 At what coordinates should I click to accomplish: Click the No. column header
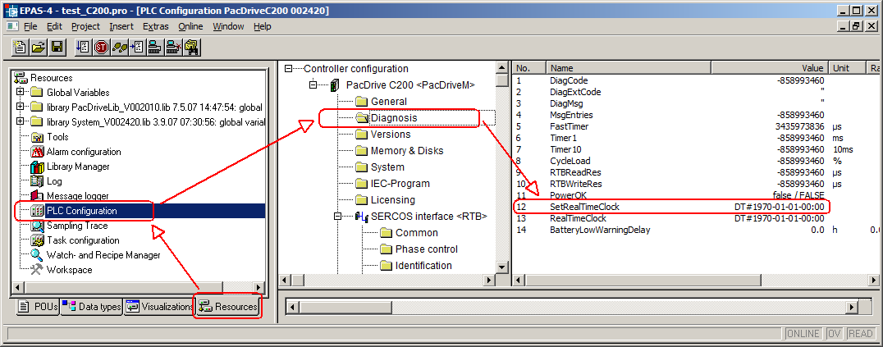point(530,68)
